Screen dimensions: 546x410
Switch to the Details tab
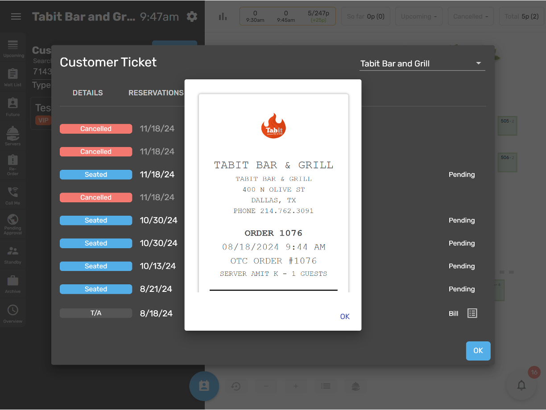88,93
